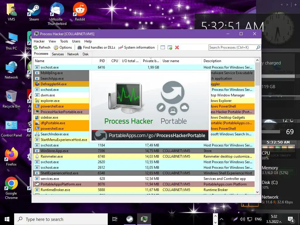Image resolution: width=300 pixels, height=225 pixels.
Task: Click the find window icon in toolbar
Action: click(163, 47)
